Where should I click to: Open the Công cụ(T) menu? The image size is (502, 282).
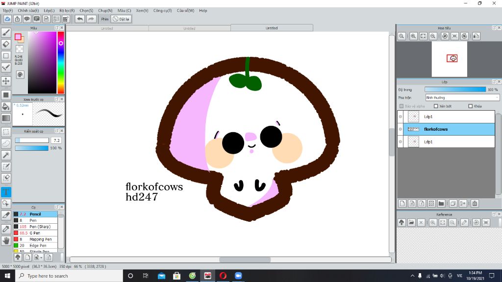coord(162,10)
